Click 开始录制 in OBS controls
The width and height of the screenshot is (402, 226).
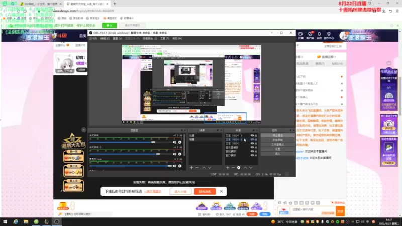pos(278,140)
